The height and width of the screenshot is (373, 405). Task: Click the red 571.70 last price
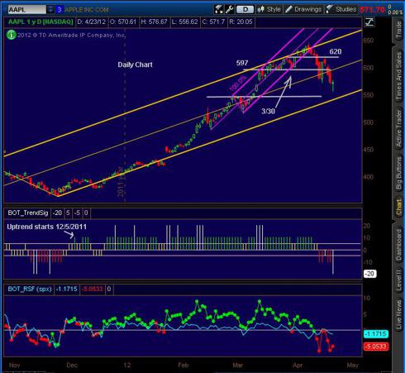click(x=372, y=10)
